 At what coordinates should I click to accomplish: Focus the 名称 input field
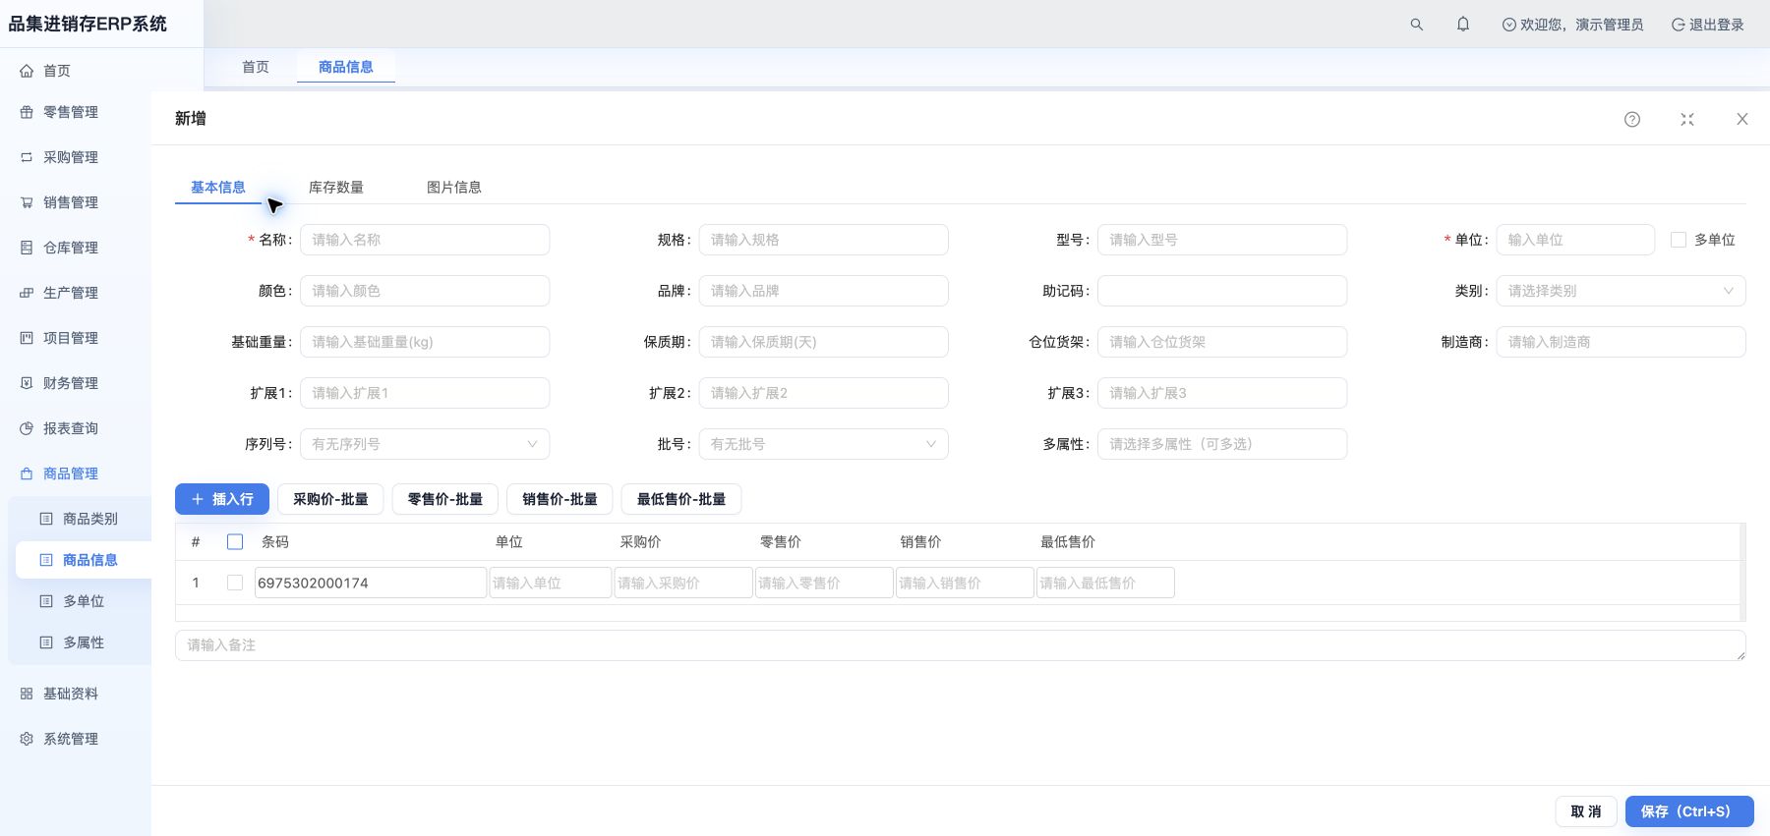[425, 240]
